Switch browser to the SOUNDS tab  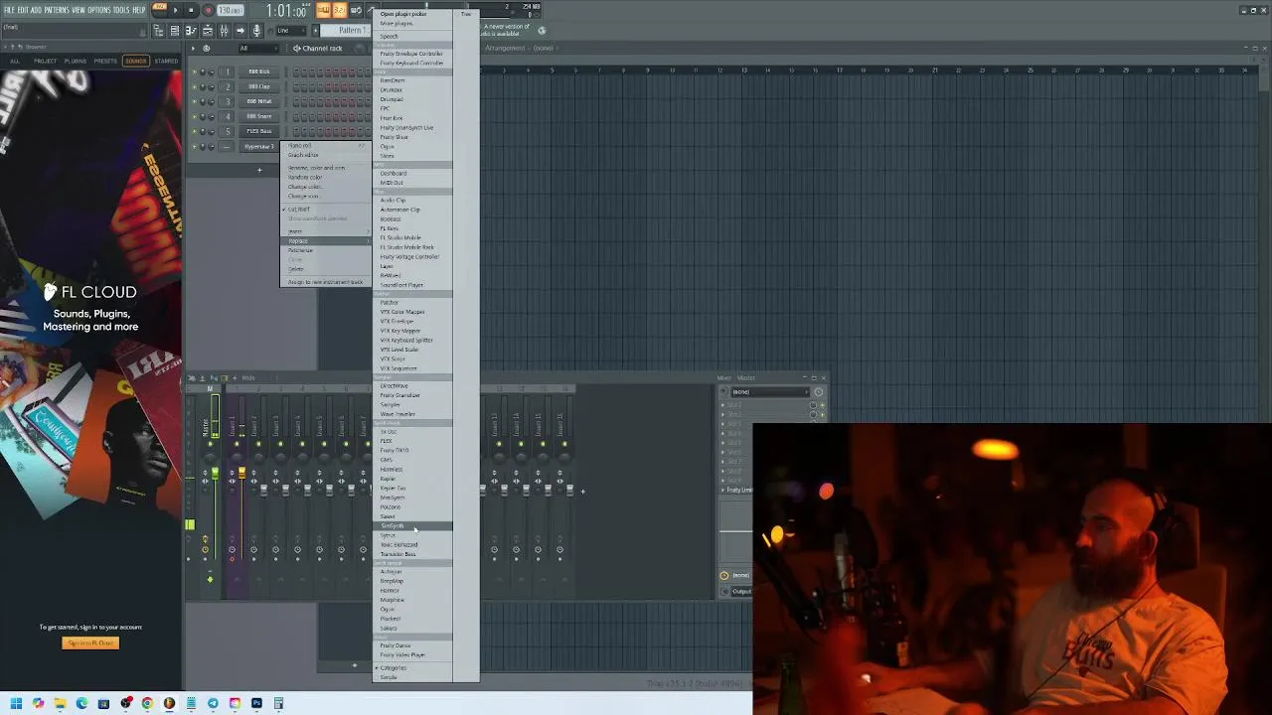136,61
